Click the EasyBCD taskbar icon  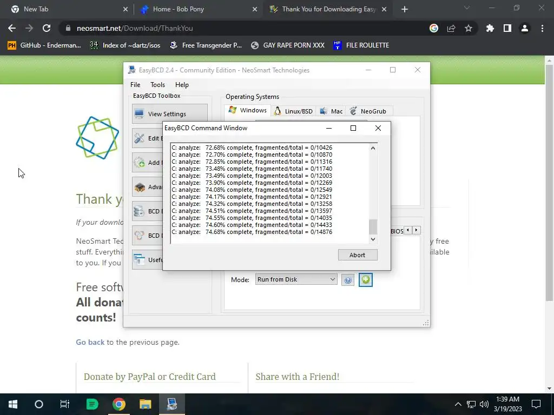172,404
